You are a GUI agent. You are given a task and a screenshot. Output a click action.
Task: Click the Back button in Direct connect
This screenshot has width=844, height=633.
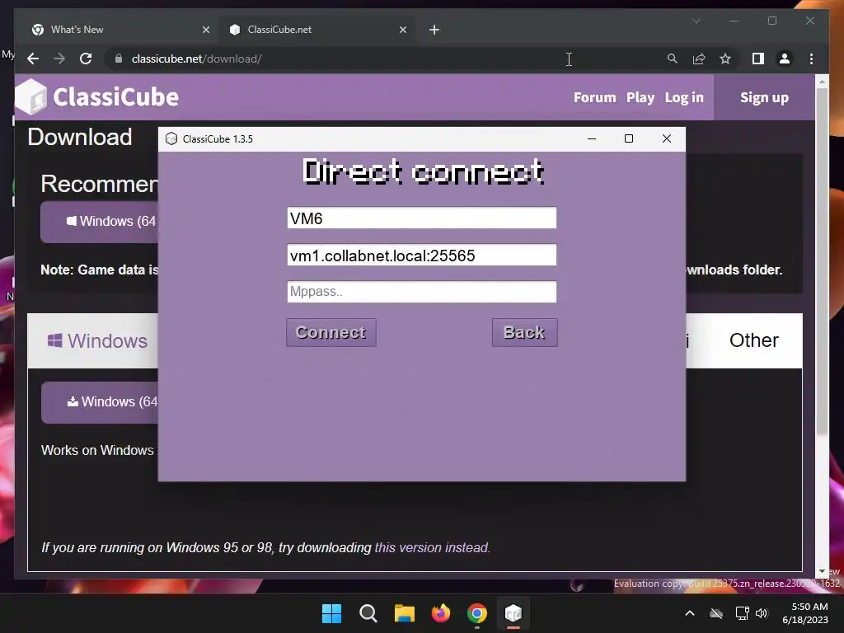click(524, 333)
